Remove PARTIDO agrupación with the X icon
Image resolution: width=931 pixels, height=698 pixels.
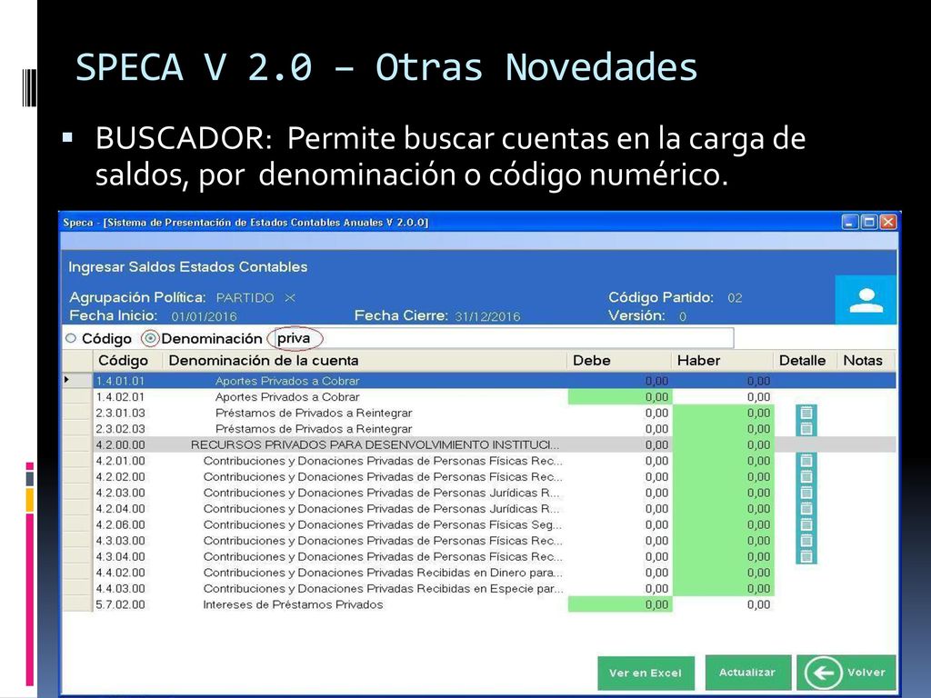290,297
